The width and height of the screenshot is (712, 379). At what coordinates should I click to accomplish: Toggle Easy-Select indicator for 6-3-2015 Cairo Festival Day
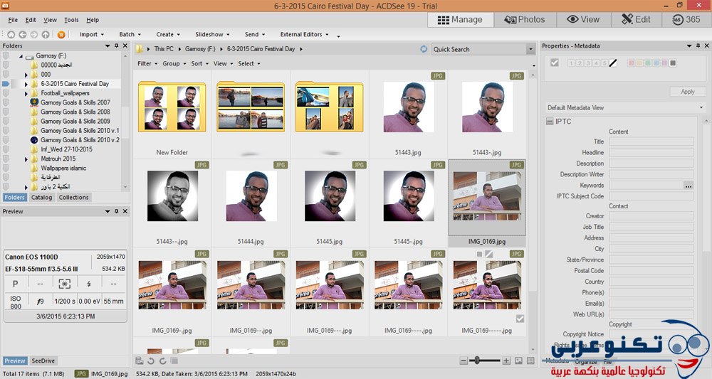[6, 84]
